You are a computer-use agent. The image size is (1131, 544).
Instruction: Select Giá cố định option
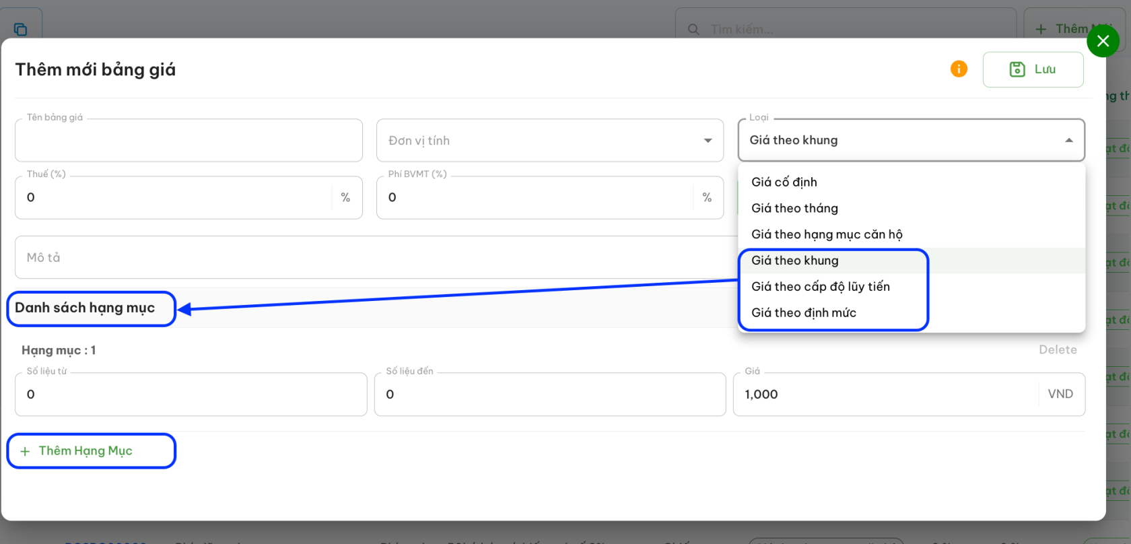click(x=912, y=182)
